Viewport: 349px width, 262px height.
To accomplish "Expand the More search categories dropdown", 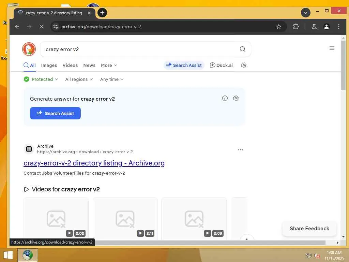I will click(x=109, y=65).
